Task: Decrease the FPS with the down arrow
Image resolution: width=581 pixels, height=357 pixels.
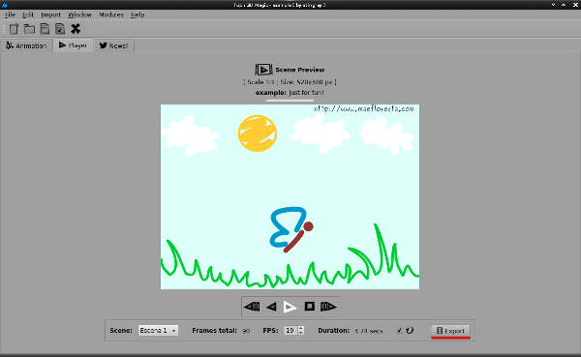Action: pyautogui.click(x=301, y=333)
